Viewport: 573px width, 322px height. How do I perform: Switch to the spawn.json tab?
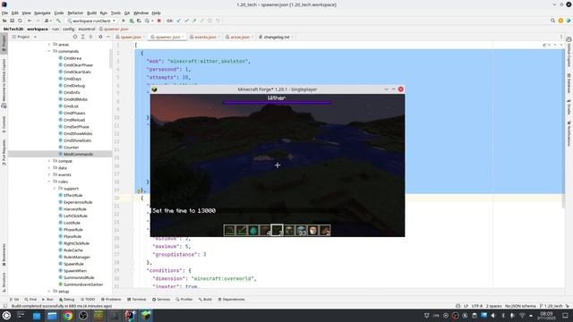(131, 37)
